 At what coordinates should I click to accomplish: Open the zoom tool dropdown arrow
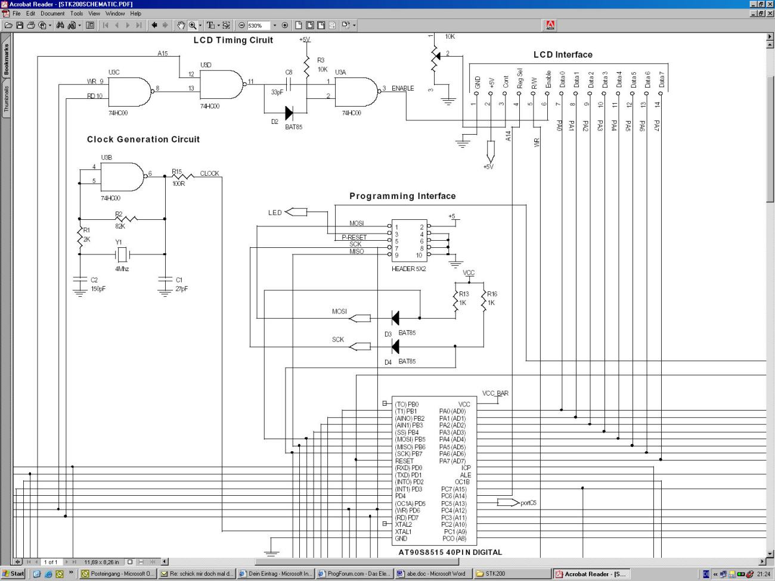[x=200, y=25]
